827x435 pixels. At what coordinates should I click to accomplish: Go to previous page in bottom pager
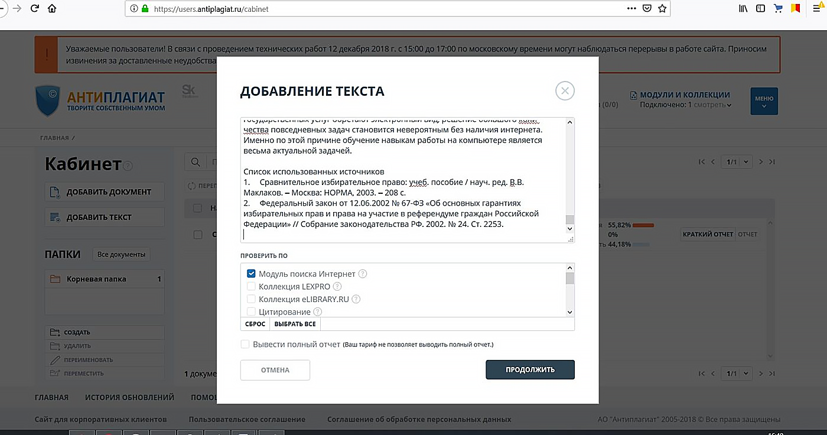pos(713,374)
